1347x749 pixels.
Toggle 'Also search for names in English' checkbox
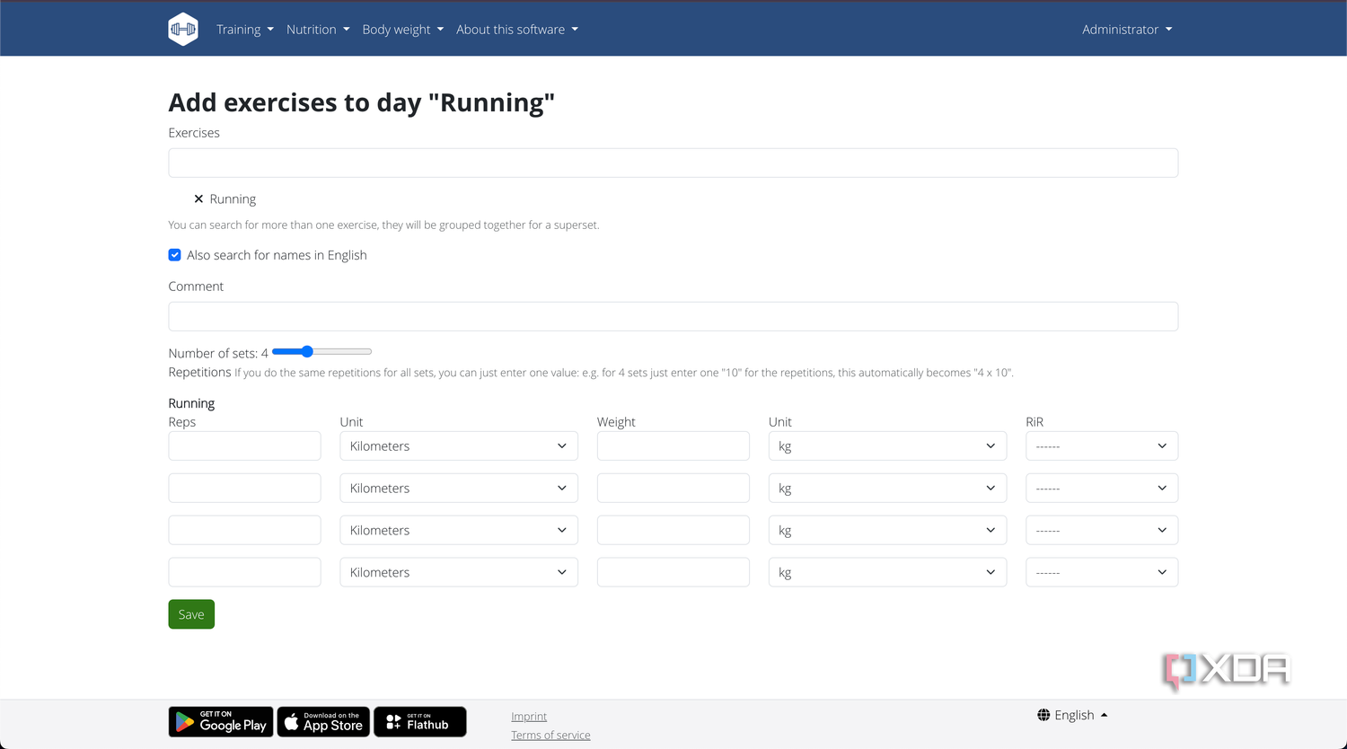175,255
